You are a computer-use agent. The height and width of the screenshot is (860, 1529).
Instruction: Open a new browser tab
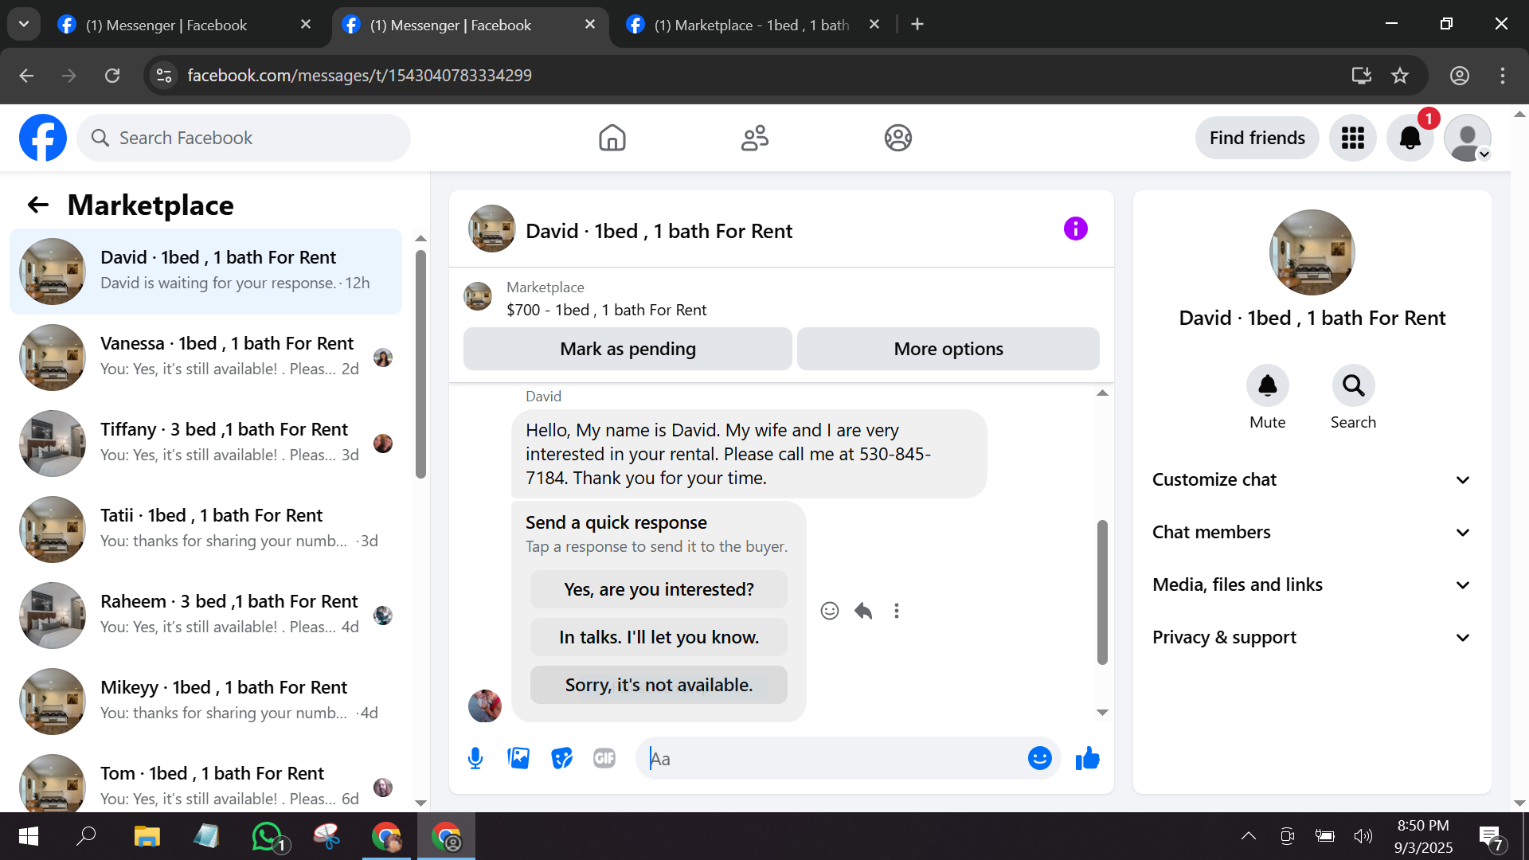pyautogui.click(x=917, y=25)
